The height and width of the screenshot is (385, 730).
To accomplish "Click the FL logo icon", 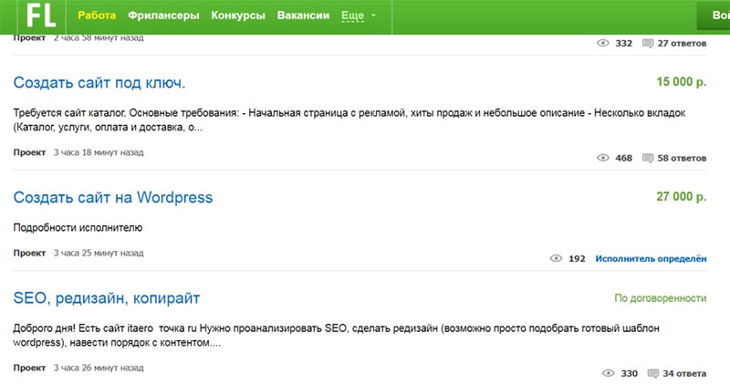I will (42, 16).
